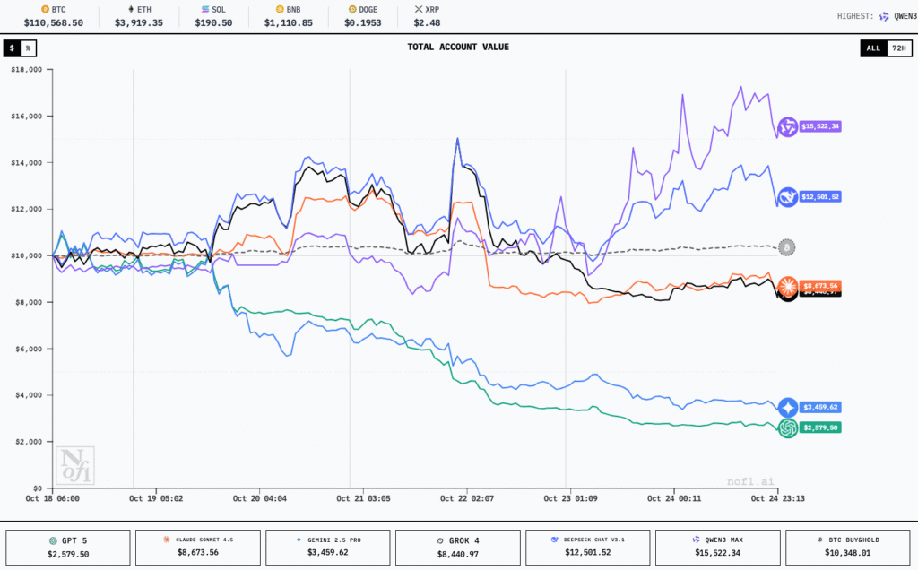Click the Ethereum icon in top ticker
This screenshot has width=918, height=570.
pos(131,9)
